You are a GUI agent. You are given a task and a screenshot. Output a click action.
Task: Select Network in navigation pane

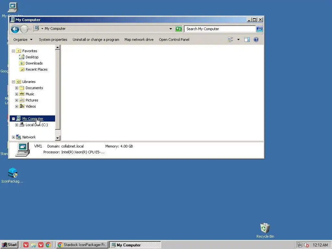(29, 137)
